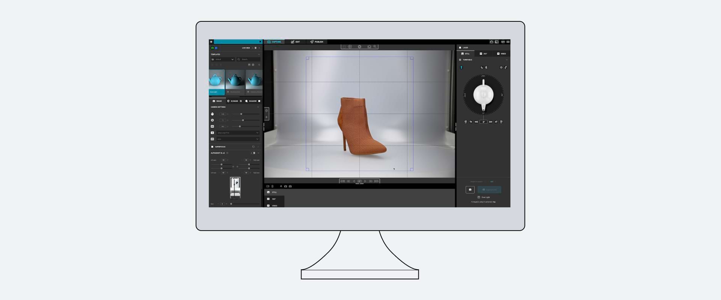Viewport: 721px width, 300px height.
Task: Switch to the Publish tab
Action: 317,42
